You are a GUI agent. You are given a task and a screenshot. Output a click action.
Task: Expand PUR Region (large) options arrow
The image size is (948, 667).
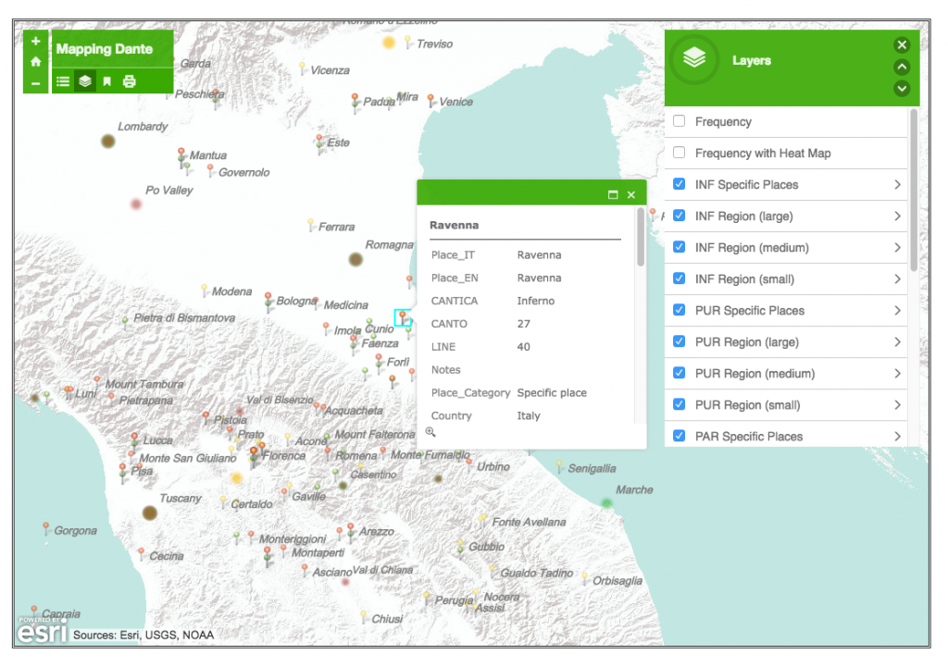coord(897,342)
